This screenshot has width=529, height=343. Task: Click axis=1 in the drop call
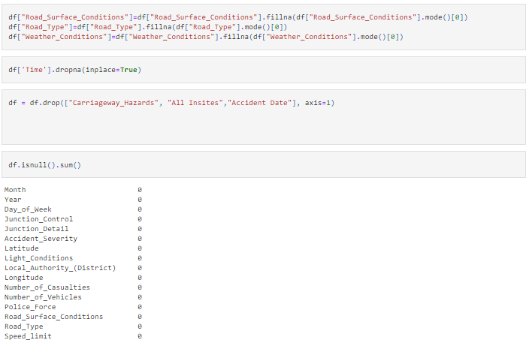[317, 103]
